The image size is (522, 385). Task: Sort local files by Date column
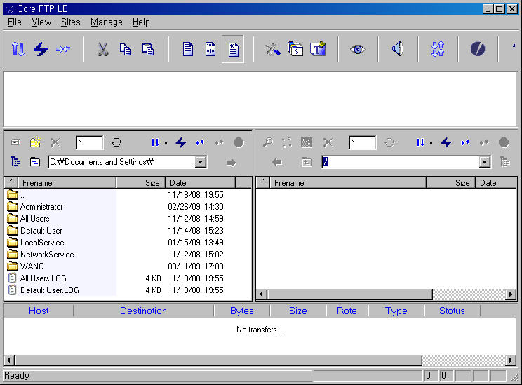tap(201, 183)
